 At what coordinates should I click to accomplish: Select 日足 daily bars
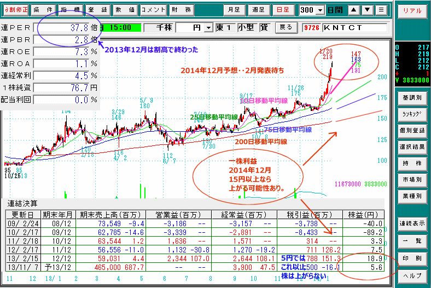click(x=283, y=10)
